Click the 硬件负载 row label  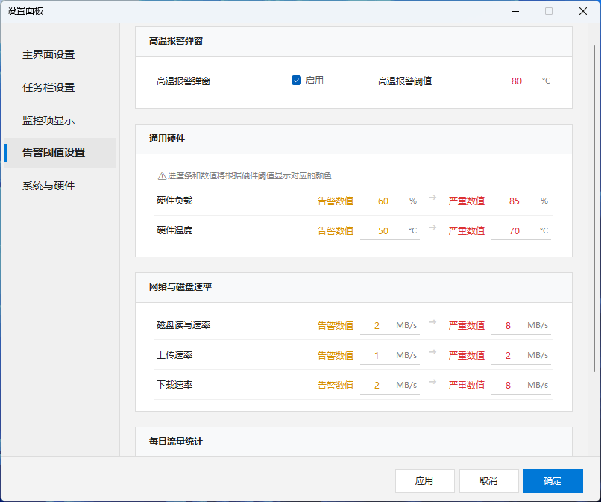click(x=174, y=201)
